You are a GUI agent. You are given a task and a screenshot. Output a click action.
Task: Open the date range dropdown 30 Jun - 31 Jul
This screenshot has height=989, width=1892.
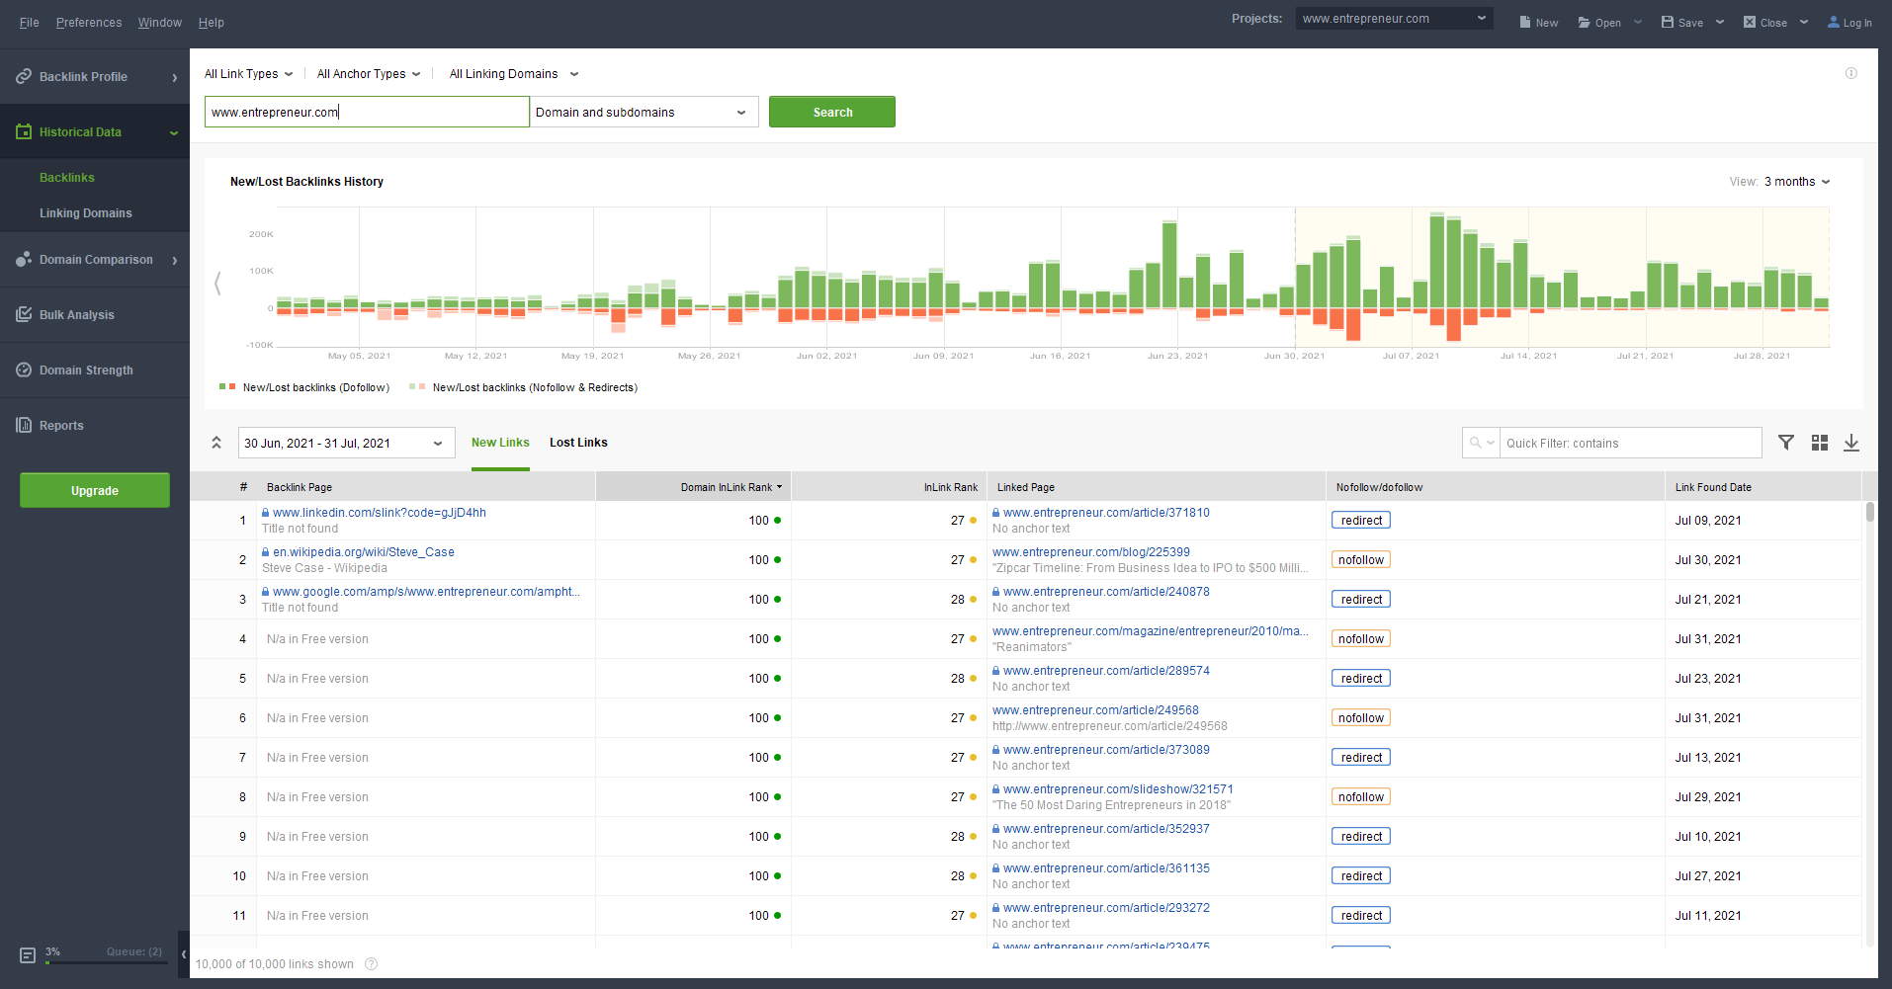point(346,443)
